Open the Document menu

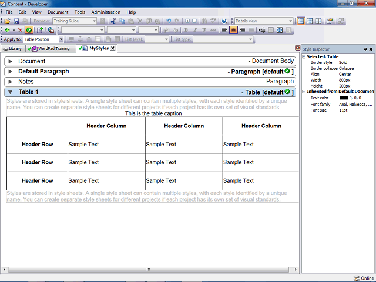(58, 12)
